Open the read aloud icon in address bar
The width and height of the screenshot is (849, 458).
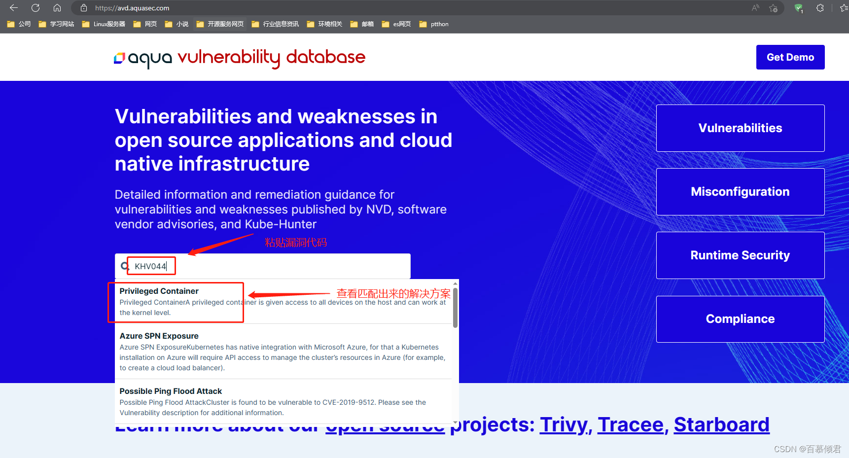(755, 8)
